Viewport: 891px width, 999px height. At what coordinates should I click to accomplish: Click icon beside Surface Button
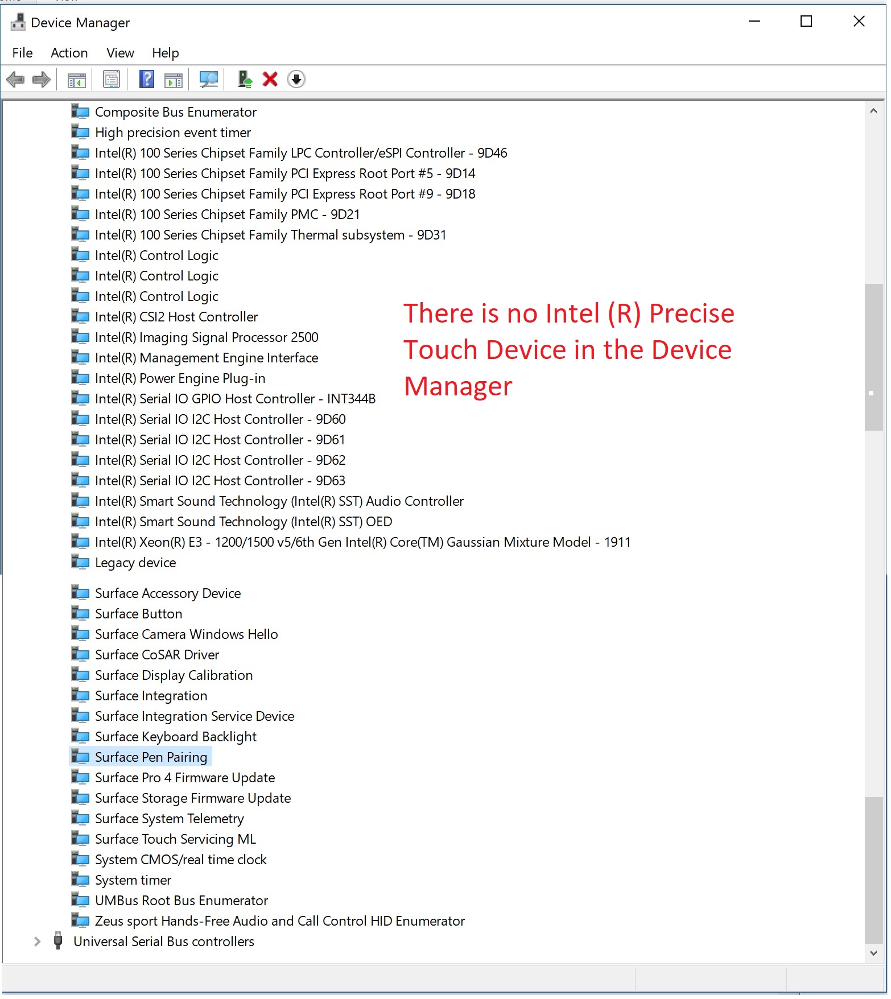coord(80,613)
